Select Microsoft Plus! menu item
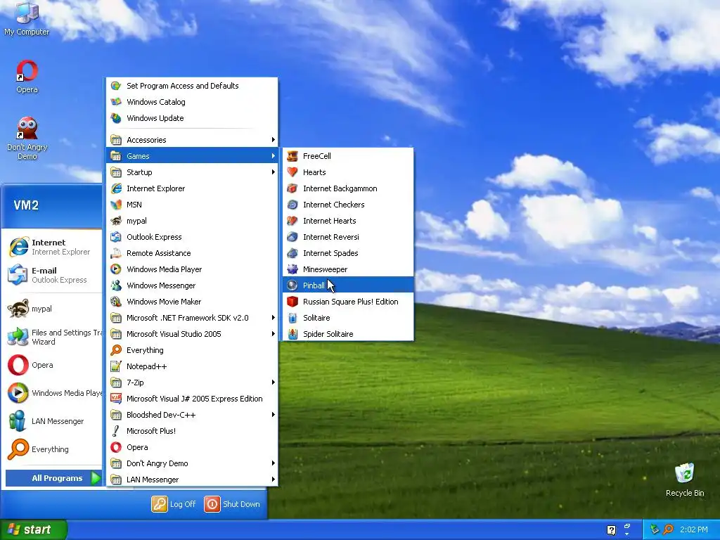Viewport: 720px width, 540px height. 192,431
